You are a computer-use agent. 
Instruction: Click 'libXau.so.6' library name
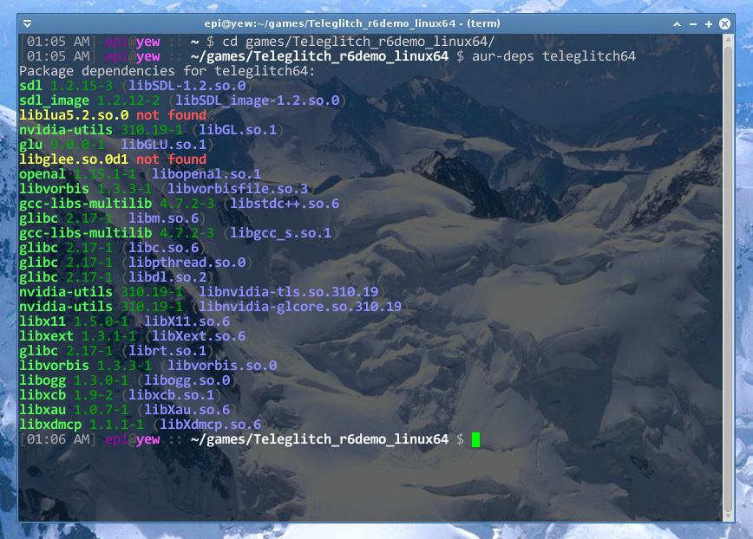coord(187,410)
